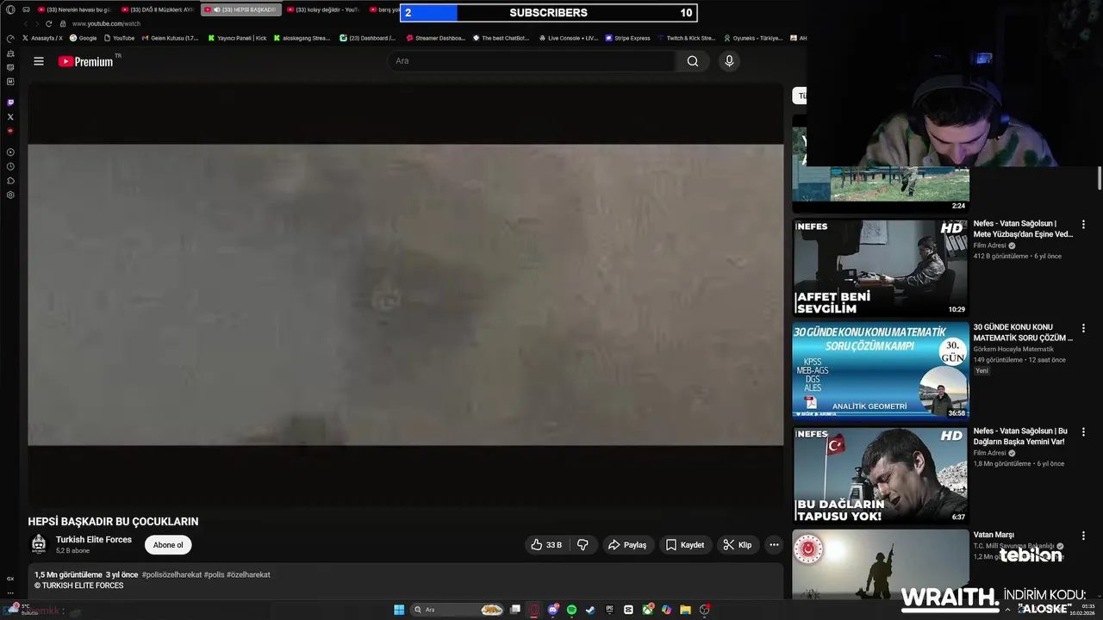This screenshot has width=1103, height=620.
Task: Switch to 'Nerenin havası bu' tab
Action: 75,9
